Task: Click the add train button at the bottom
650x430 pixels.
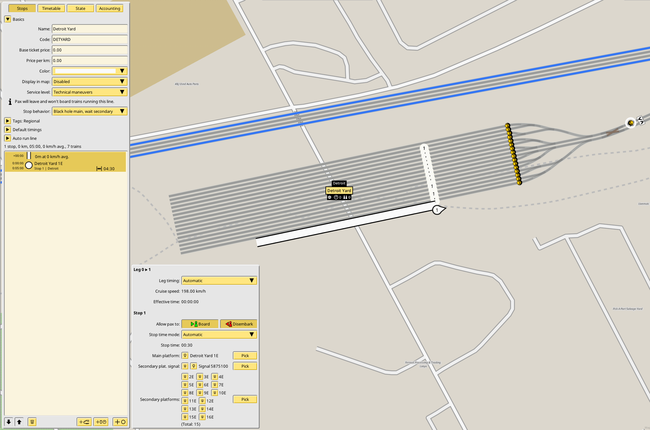Action: pos(84,422)
